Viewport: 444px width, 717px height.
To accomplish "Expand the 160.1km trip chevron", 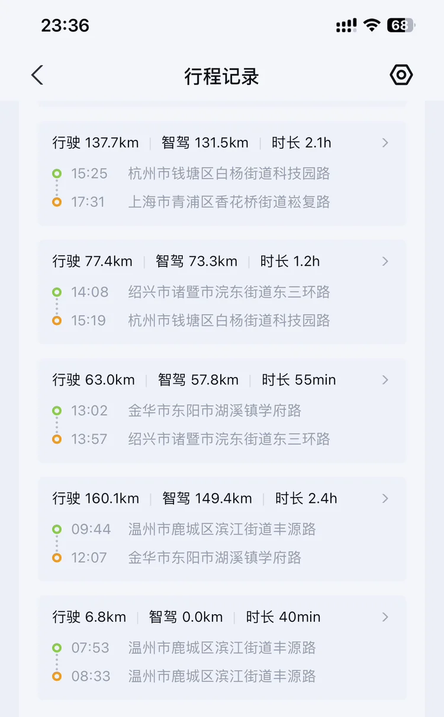I will (385, 499).
